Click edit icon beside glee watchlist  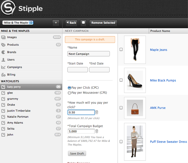coord(3,93)
